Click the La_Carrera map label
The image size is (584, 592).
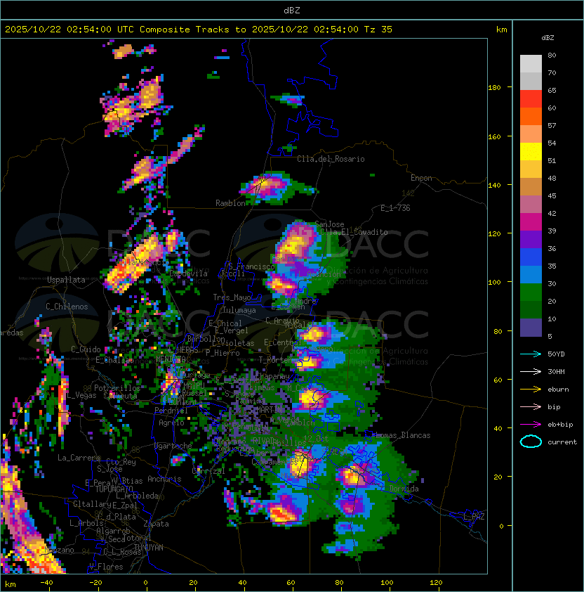tap(79, 458)
